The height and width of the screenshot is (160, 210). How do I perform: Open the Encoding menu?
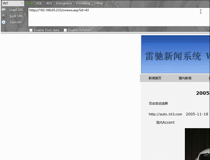coord(83,3)
